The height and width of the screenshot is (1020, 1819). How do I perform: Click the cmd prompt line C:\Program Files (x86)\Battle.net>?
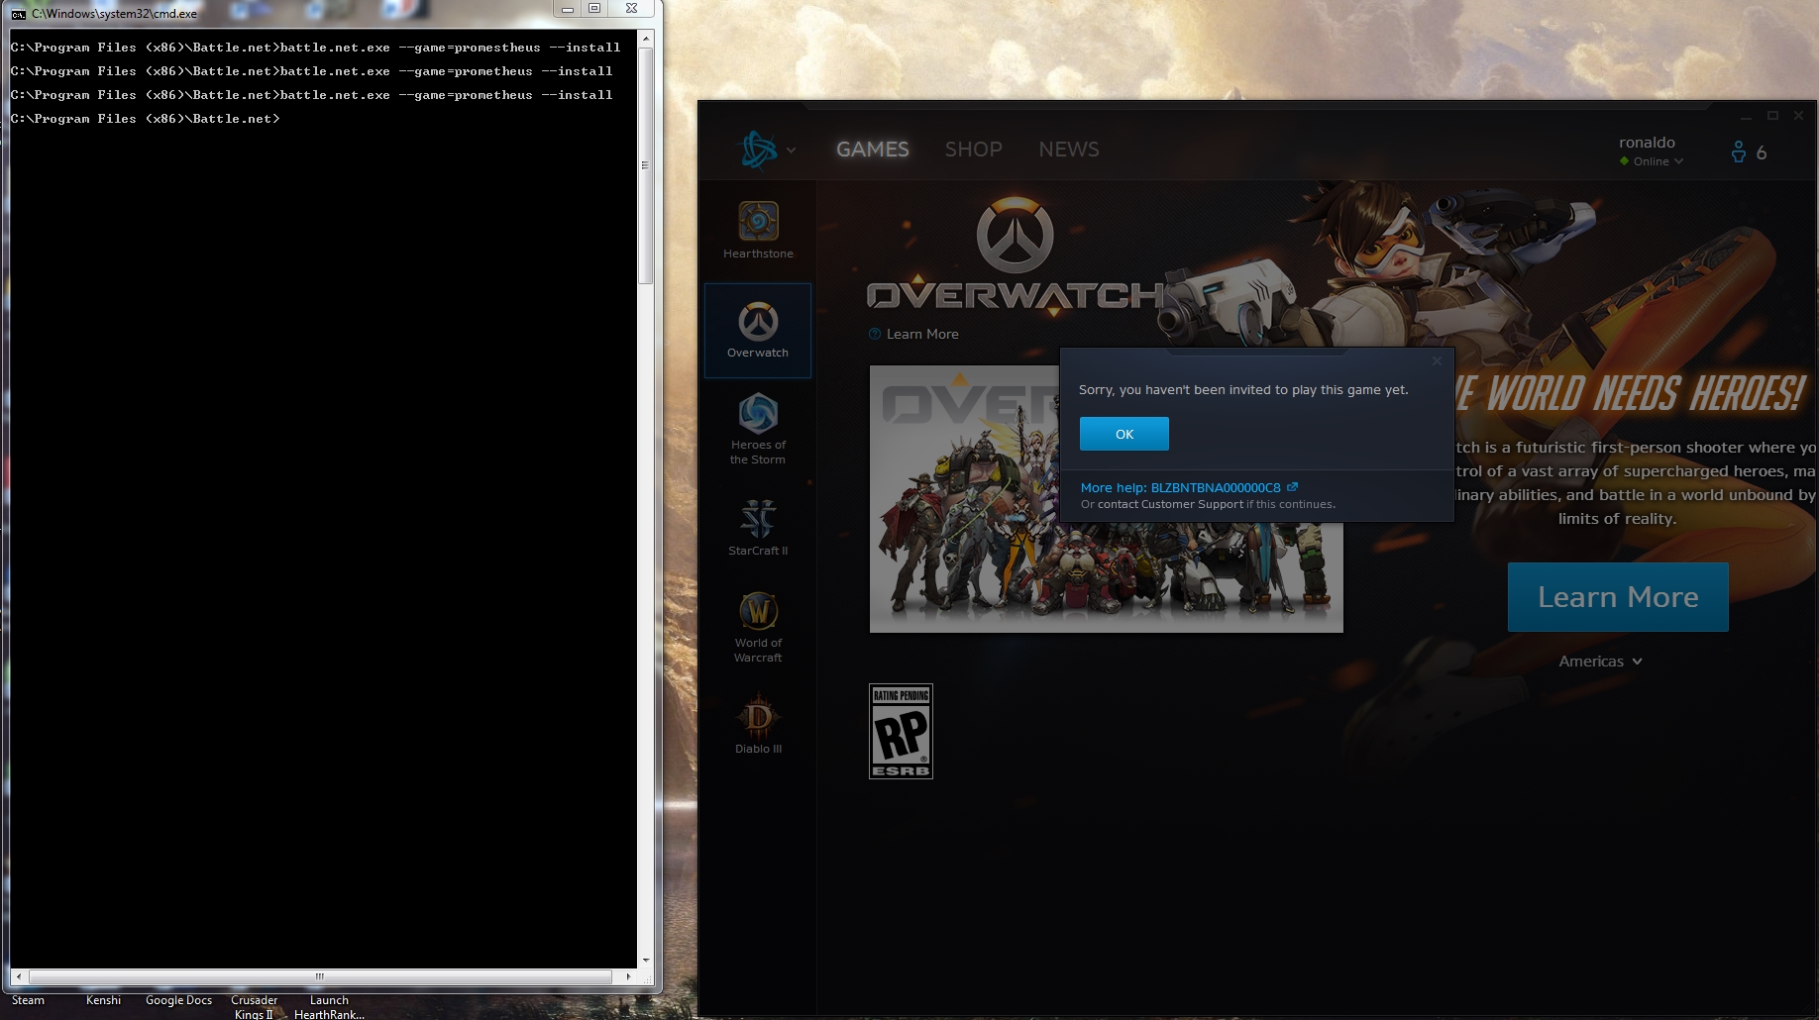[145, 119]
